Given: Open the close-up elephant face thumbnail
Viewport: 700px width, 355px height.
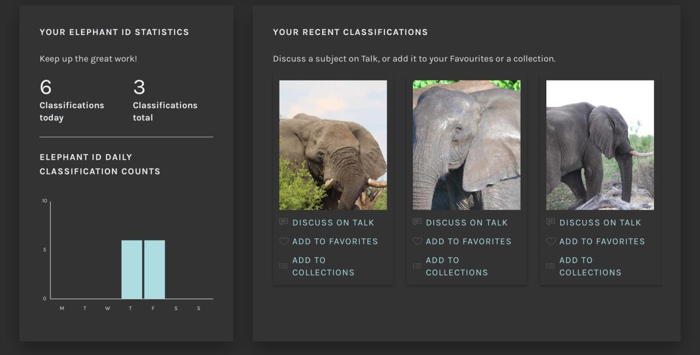Looking at the screenshot, I should click(466, 145).
